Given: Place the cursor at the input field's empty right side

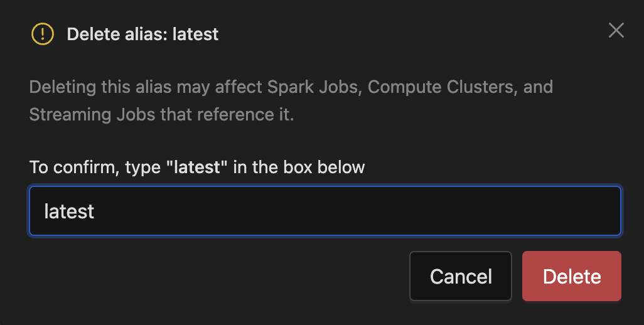Looking at the screenshot, I should 439,211.
